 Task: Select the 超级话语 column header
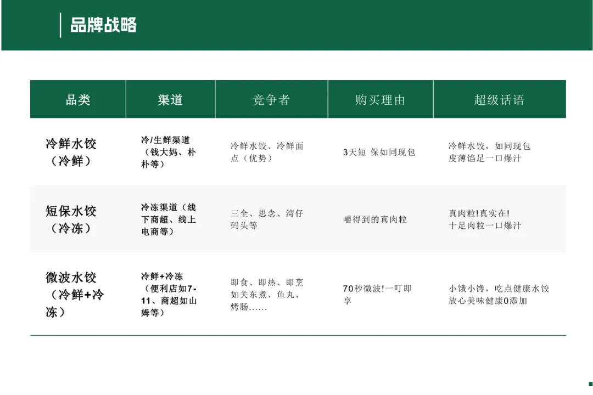pos(500,99)
